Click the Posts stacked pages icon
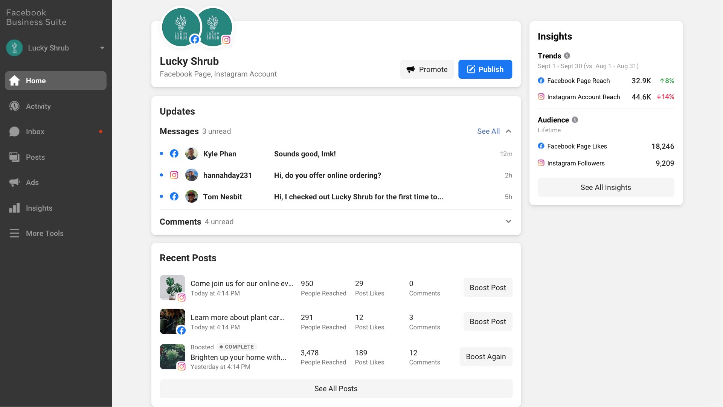Image resolution: width=723 pixels, height=407 pixels. tap(14, 157)
